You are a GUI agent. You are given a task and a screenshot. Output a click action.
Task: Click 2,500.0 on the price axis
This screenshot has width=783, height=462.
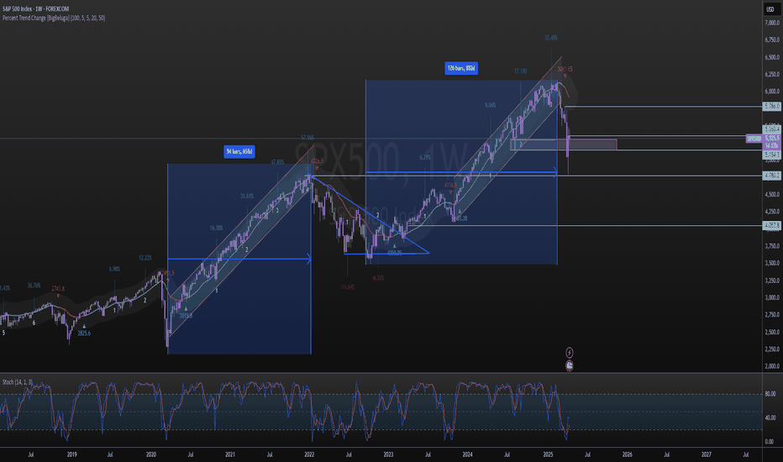point(772,332)
